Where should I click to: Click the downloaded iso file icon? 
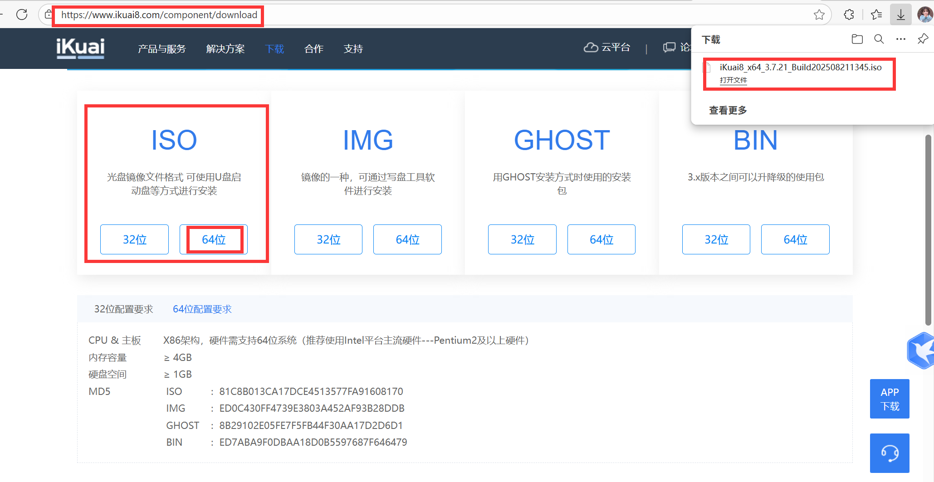coord(707,68)
